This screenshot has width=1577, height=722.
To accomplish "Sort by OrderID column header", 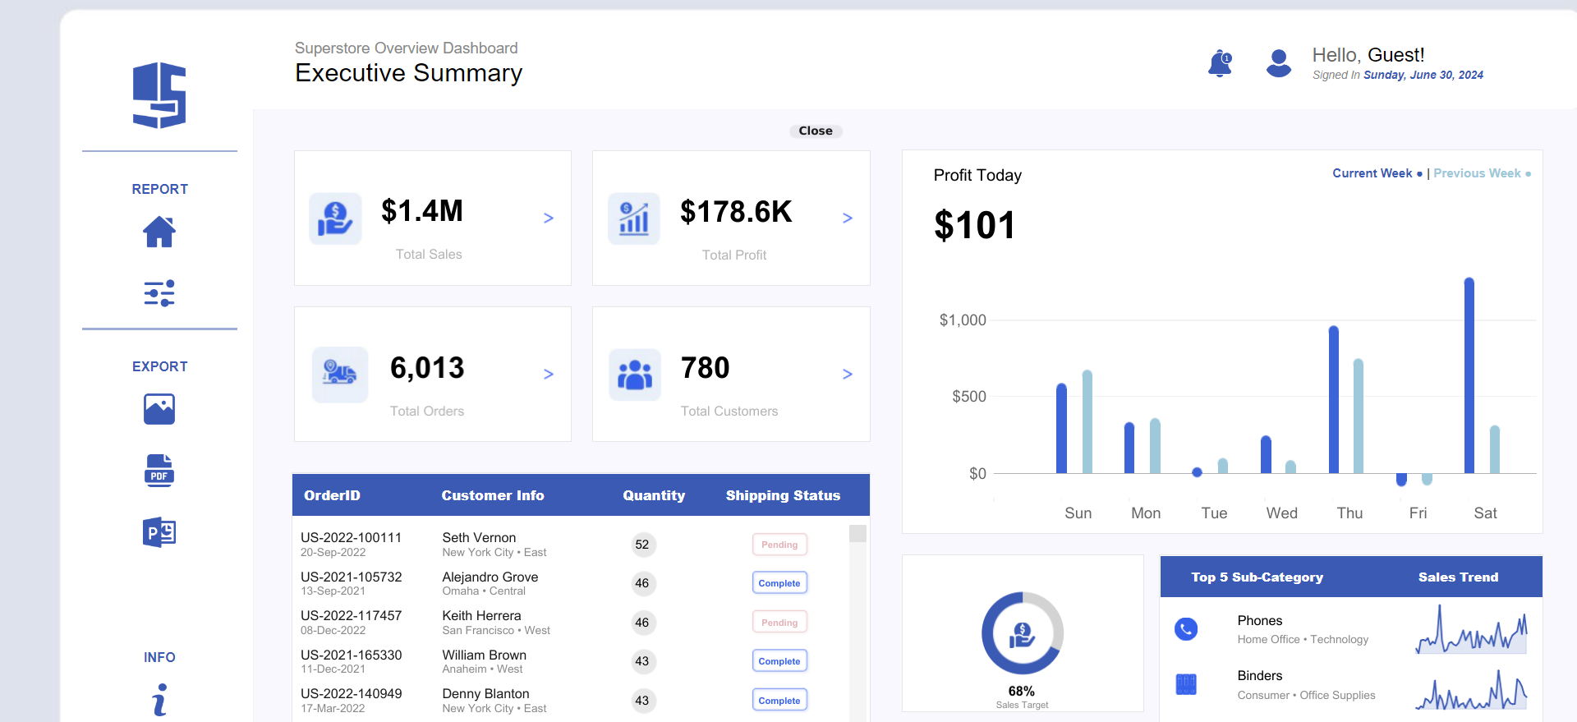I will (332, 495).
